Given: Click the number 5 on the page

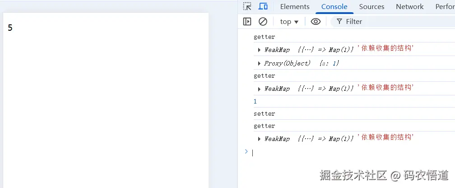Looking at the screenshot, I should tap(10, 28).
